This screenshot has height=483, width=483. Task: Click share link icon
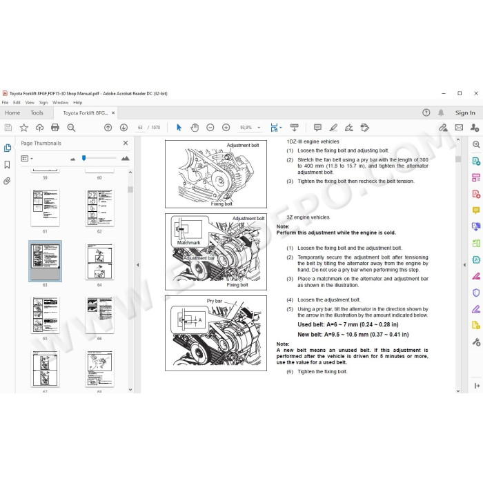coord(443,128)
